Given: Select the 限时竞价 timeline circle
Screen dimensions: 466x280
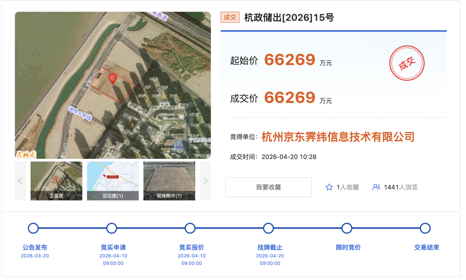Looking at the screenshot, I should 347,228.
